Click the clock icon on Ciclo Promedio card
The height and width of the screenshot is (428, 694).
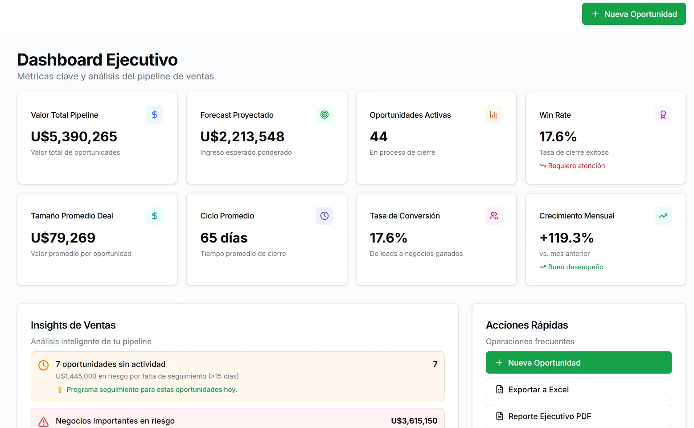(324, 216)
